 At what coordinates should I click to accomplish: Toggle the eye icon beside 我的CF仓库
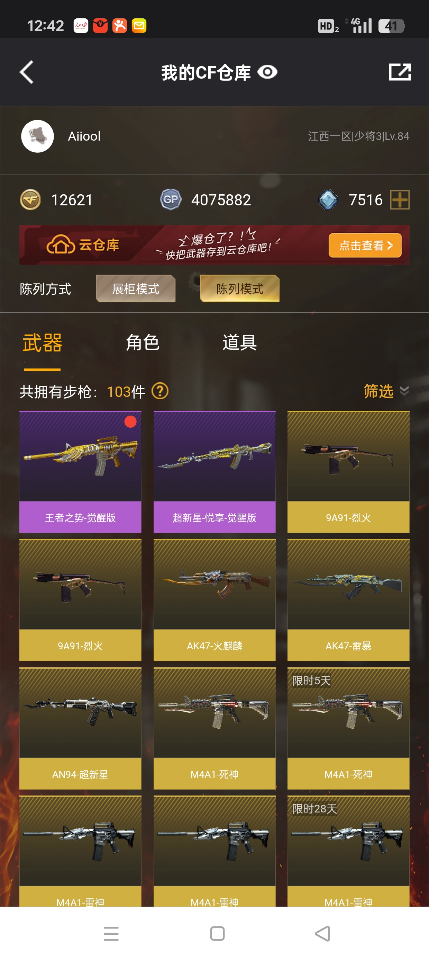tap(267, 72)
